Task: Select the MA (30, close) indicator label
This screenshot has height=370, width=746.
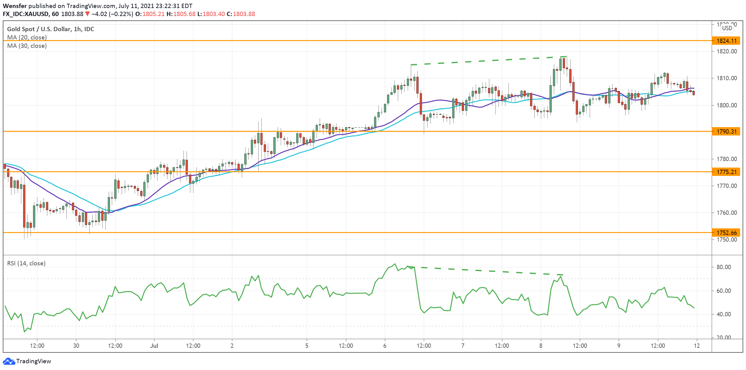Action: tap(27, 46)
